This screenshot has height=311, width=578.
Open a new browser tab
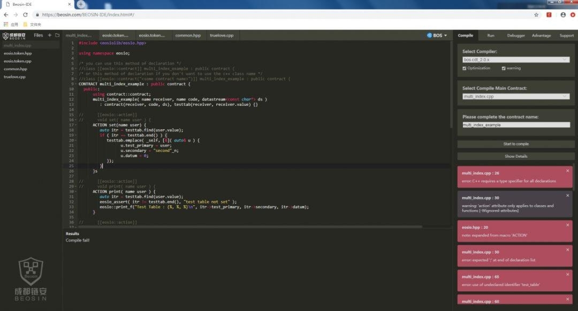pyautogui.click(x=81, y=4)
